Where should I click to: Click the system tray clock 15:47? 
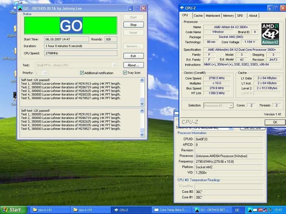(x=278, y=210)
